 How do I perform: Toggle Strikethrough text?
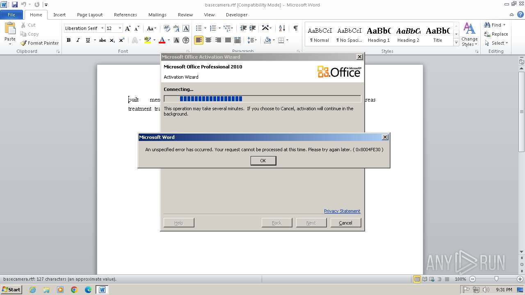tap(103, 40)
